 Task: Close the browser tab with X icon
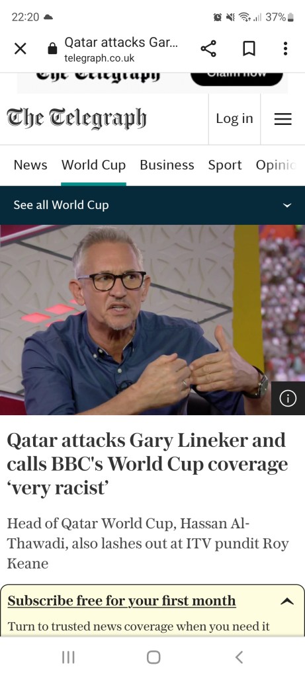coord(21,49)
